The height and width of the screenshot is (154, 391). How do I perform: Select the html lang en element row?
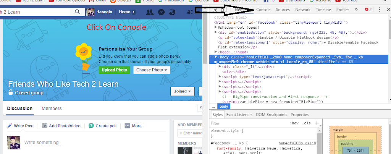click(x=281, y=23)
